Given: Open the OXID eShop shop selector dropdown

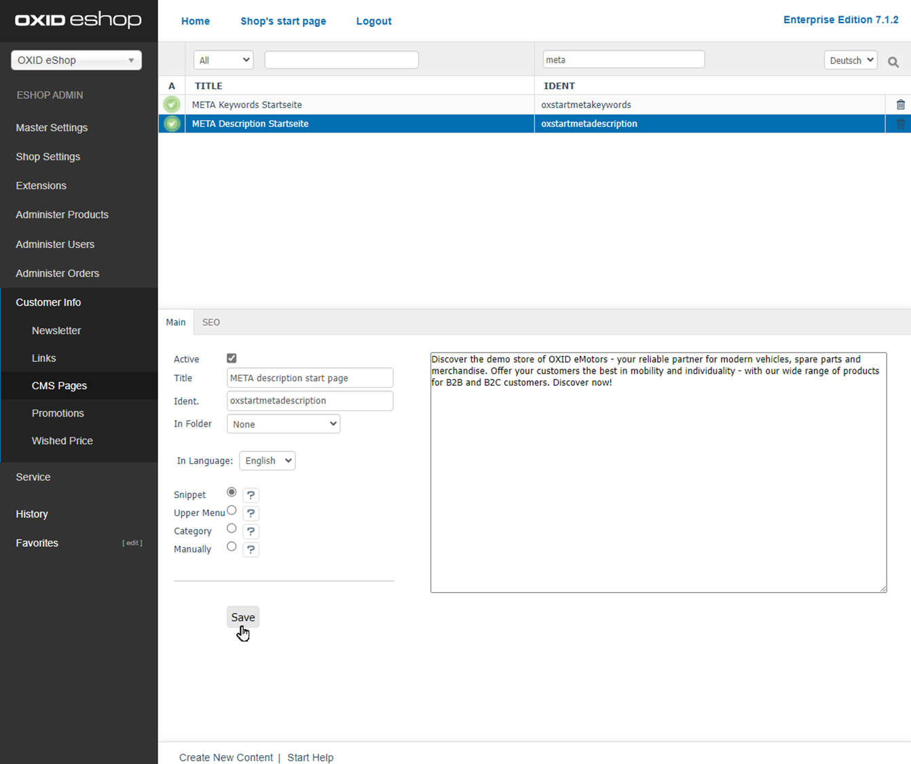Looking at the screenshot, I should 76,60.
